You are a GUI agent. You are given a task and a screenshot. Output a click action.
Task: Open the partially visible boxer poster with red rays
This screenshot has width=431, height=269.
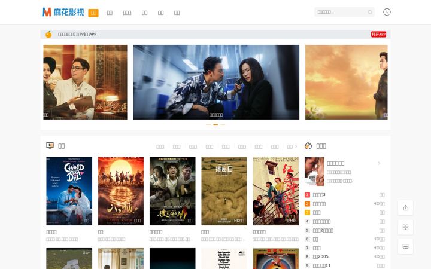click(x=276, y=259)
